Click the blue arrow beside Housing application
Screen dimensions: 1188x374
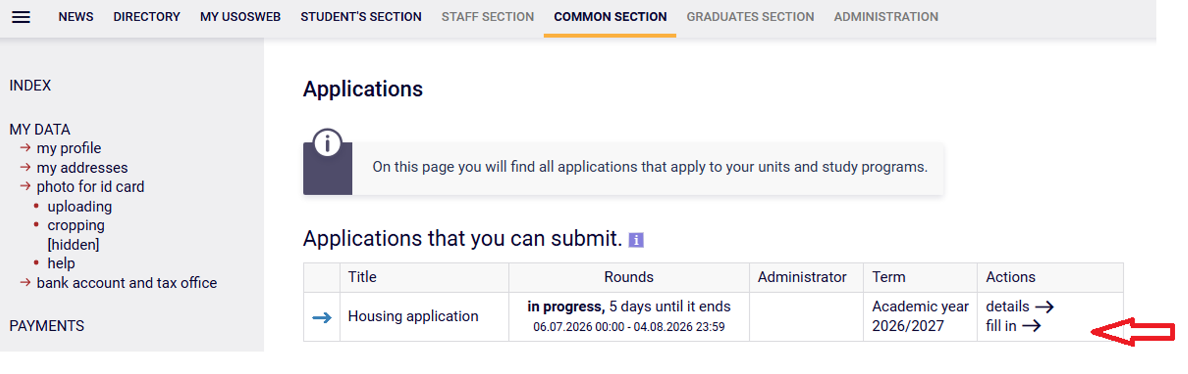coord(322,318)
